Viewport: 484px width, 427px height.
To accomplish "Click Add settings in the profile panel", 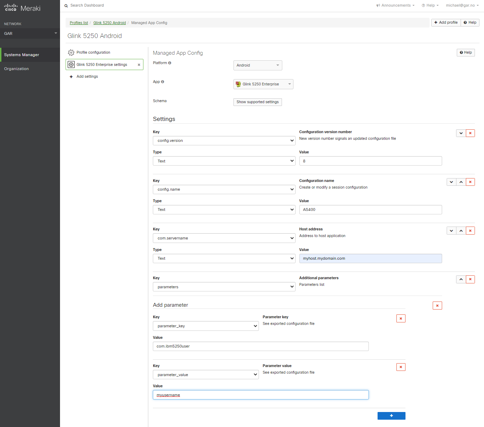I will (x=87, y=76).
